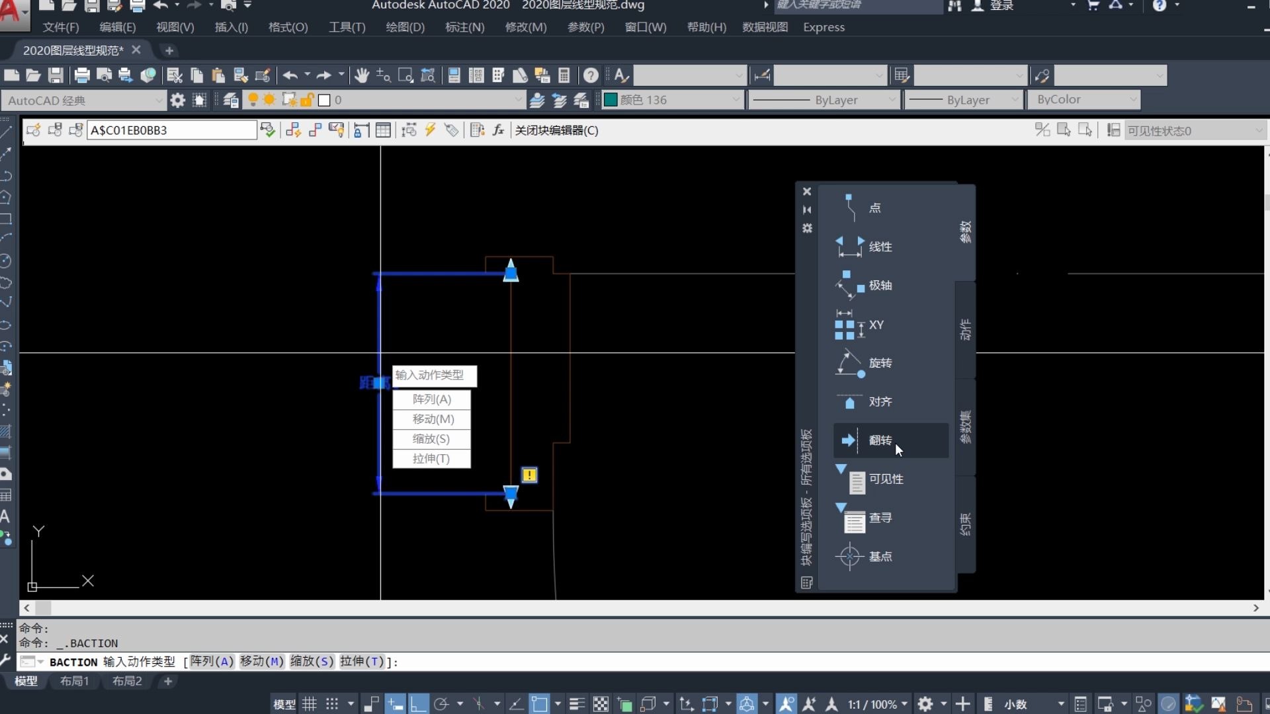The height and width of the screenshot is (714, 1270).
Task: Open layer properties manager icon
Action: [231, 100]
